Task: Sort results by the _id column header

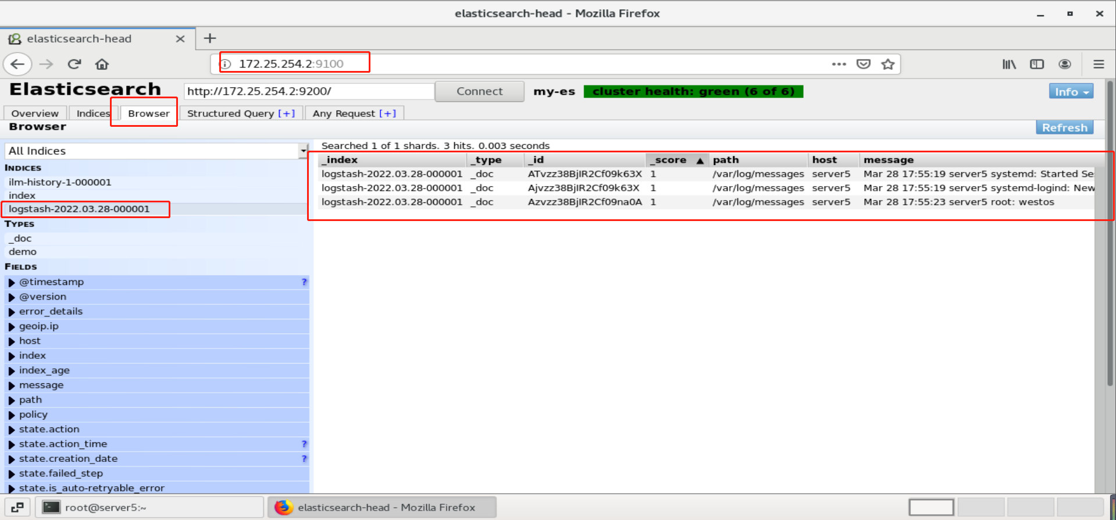Action: pos(584,160)
